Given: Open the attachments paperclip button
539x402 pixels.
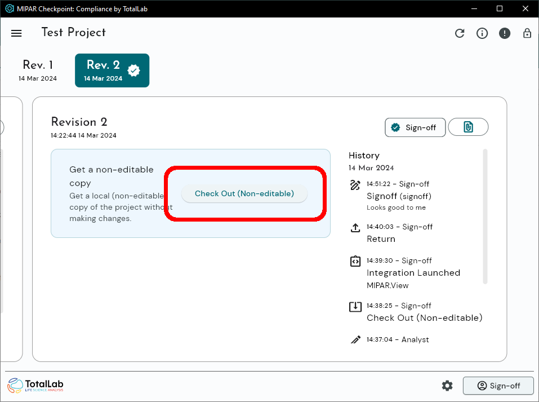Looking at the screenshot, I should [468, 127].
